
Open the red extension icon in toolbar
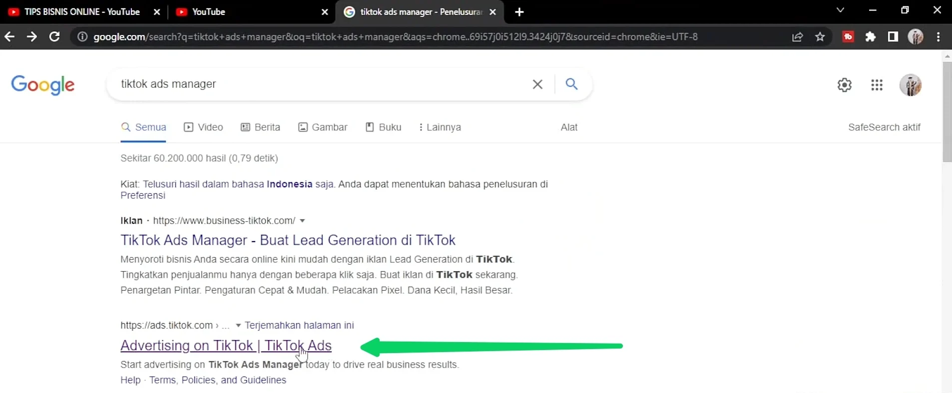click(x=848, y=36)
